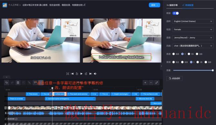This screenshot has width=216, height=125.
Task: Switch to the 编辑字幕 edit subtitles tab
Action: [172, 5]
